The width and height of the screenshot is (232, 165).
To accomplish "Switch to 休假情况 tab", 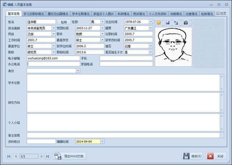I will [176, 14].
